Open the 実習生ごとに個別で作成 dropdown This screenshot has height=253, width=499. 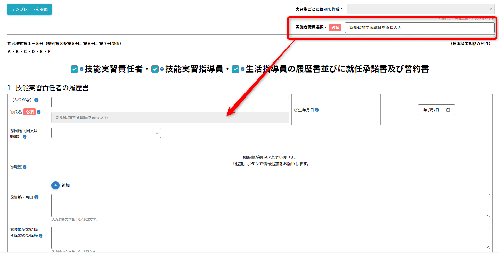[x=420, y=9]
